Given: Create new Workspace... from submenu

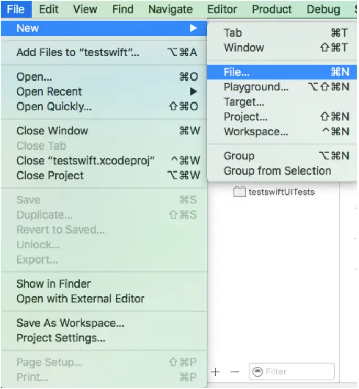Looking at the screenshot, I should (256, 132).
